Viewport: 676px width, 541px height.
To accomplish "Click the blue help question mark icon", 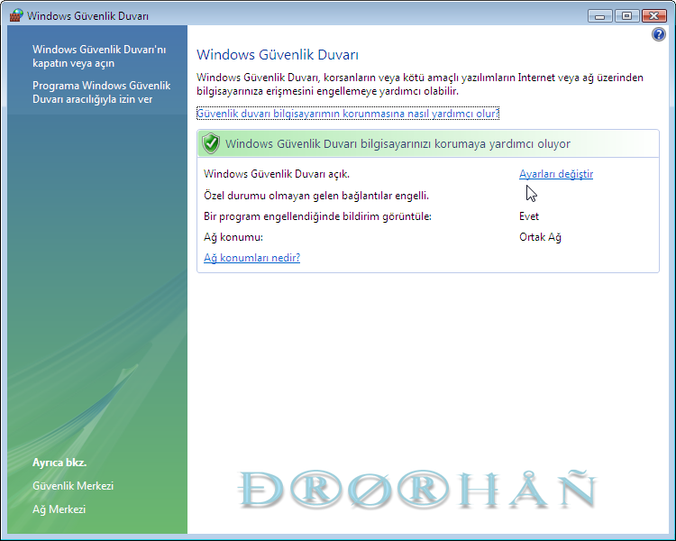I will (x=658, y=34).
